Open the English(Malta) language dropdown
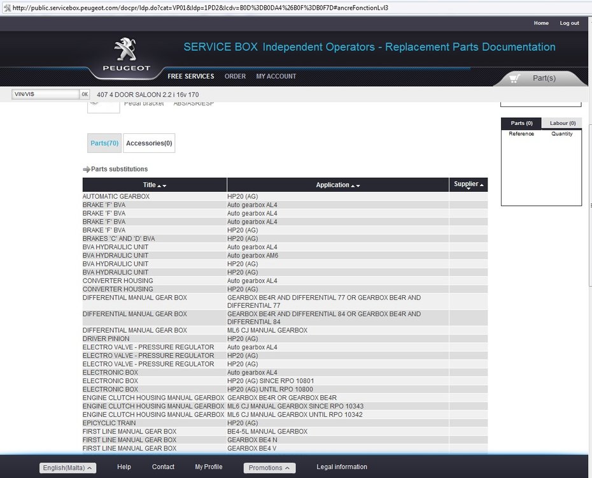Screen dimensions: 592x478 point(67,468)
